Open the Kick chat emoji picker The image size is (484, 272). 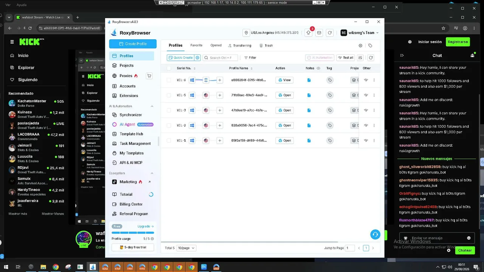(x=469, y=238)
